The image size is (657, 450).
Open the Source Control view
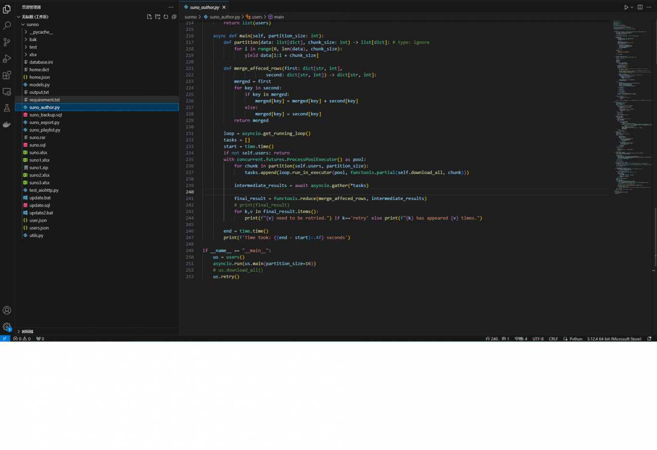click(x=7, y=42)
